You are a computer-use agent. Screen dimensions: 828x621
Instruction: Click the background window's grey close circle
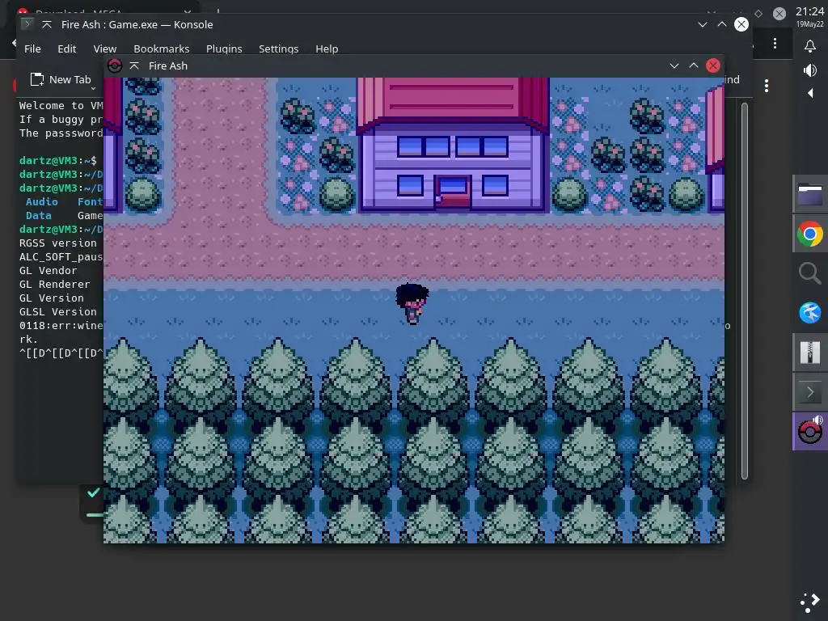[x=779, y=14]
